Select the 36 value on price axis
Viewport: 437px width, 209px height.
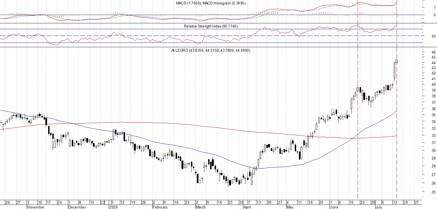[x=433, y=109]
